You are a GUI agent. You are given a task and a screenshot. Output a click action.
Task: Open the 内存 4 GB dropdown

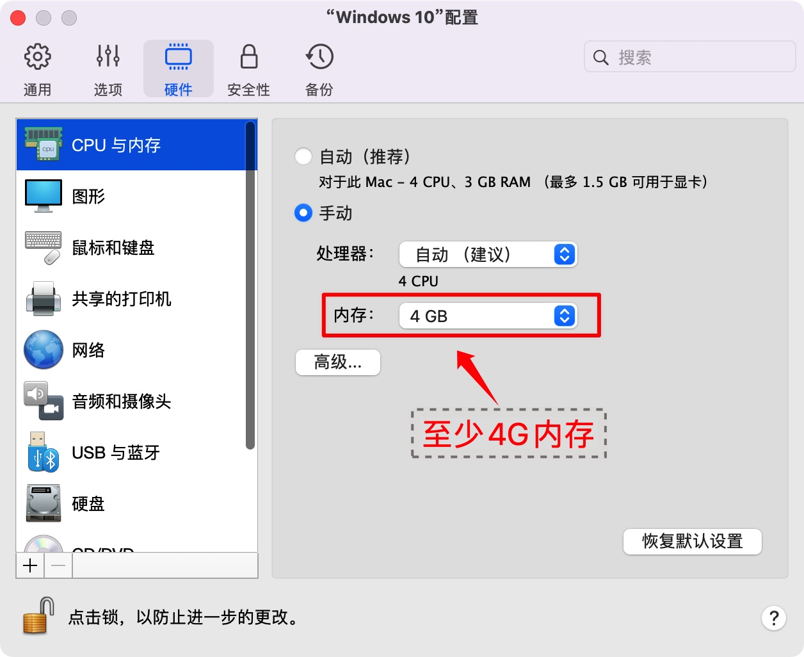coord(488,316)
